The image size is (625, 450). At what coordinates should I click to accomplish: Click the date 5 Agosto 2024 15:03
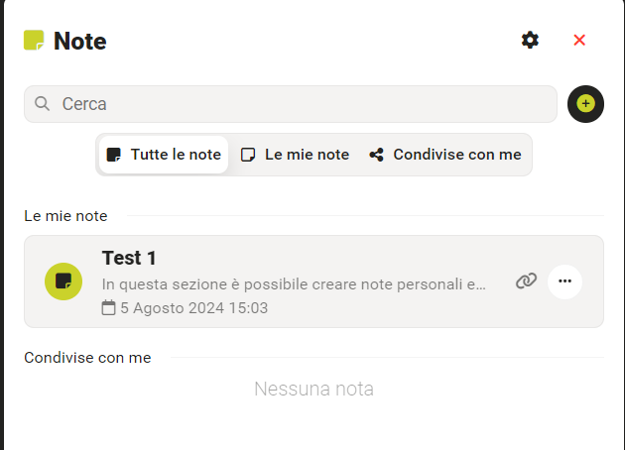tap(193, 308)
